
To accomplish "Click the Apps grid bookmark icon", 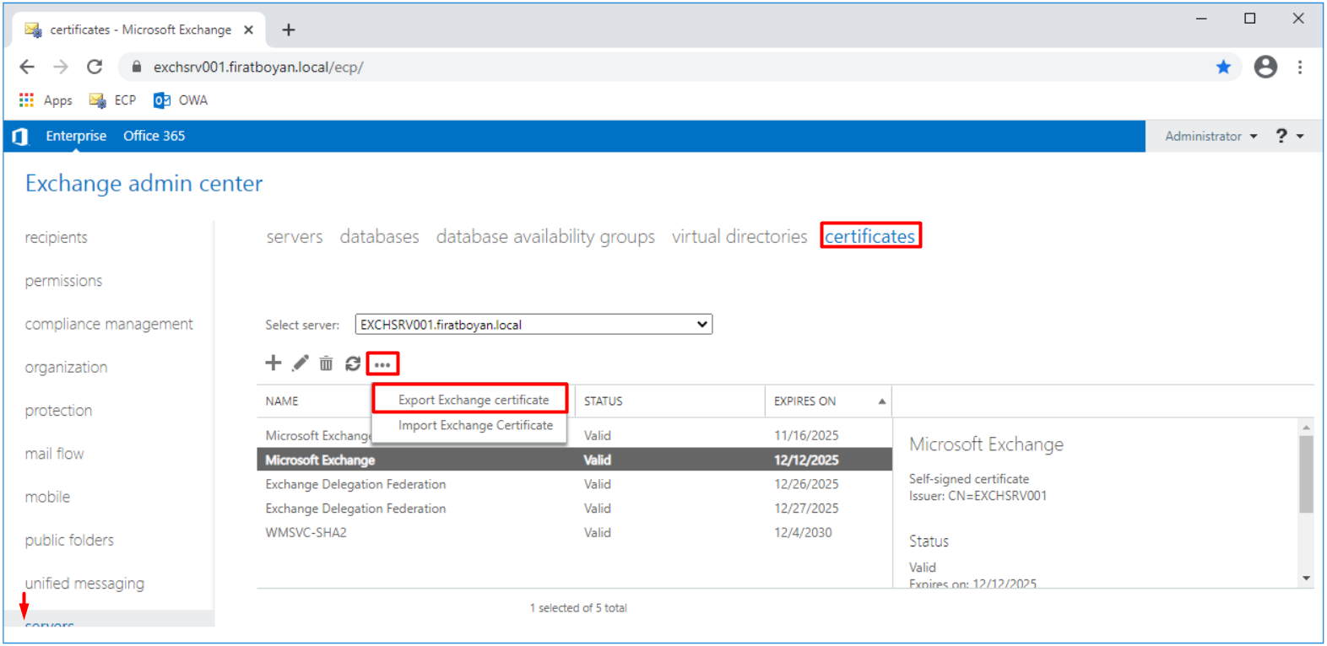I will pyautogui.click(x=27, y=100).
